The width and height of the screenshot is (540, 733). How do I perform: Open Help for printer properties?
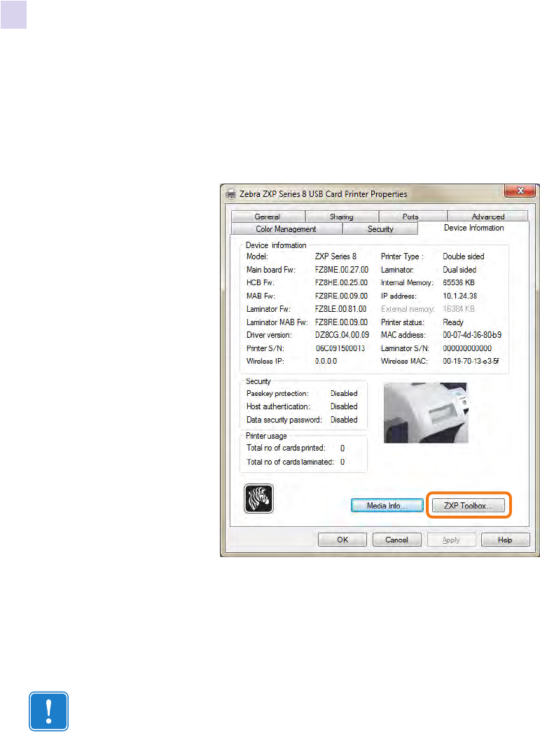pyautogui.click(x=505, y=540)
